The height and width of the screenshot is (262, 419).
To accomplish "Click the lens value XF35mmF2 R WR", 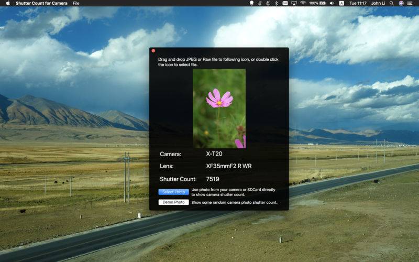I will (x=229, y=166).
